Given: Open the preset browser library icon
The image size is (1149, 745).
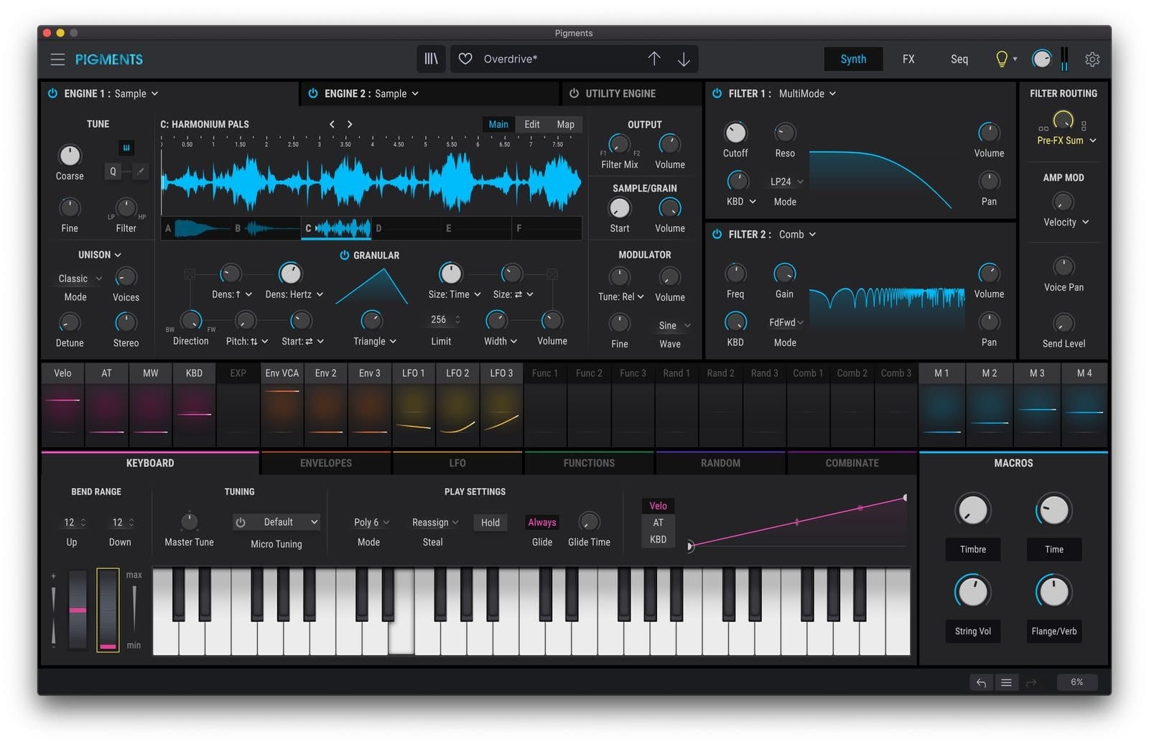Looking at the screenshot, I should click(431, 59).
